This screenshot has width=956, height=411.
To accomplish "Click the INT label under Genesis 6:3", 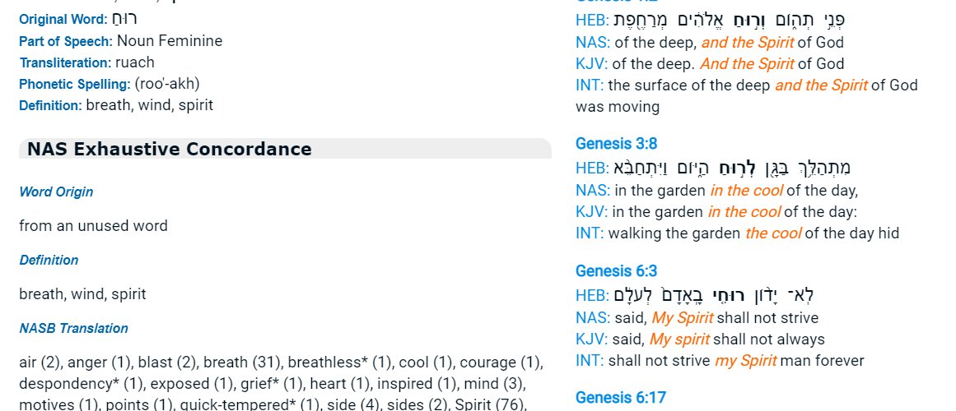I will [588, 361].
